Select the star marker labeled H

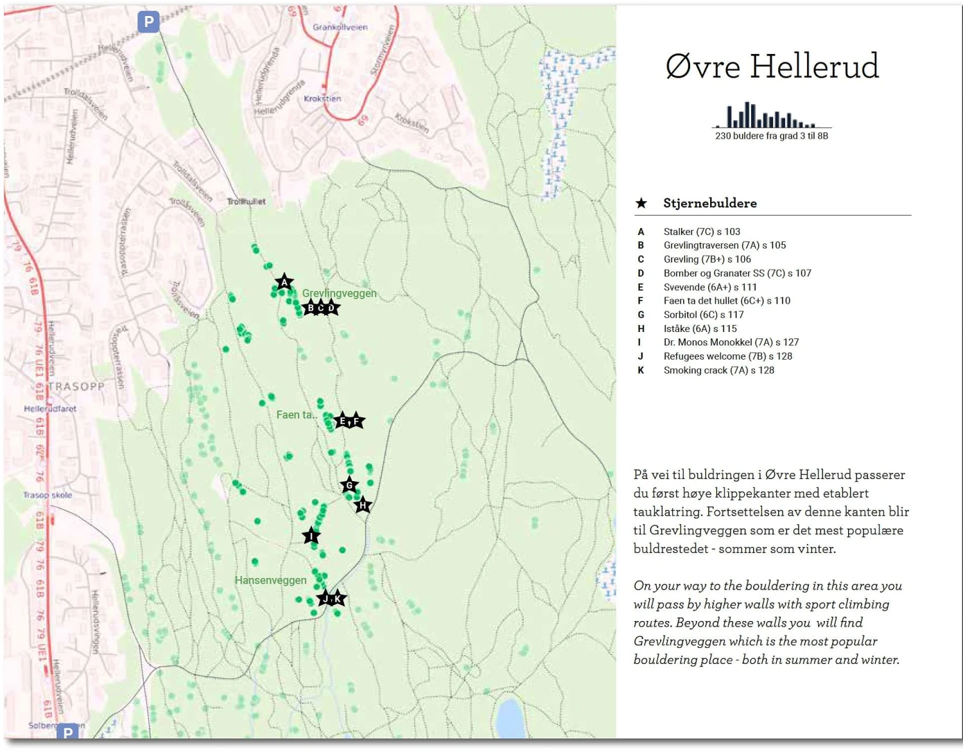tap(363, 505)
